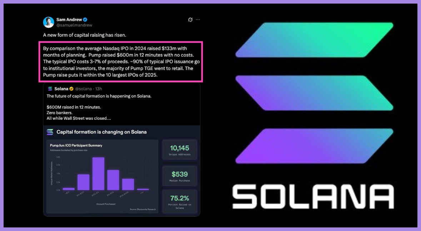421x231 pixels.
Task: Click 'Zero bankers.' line
Action: click(x=60, y=113)
